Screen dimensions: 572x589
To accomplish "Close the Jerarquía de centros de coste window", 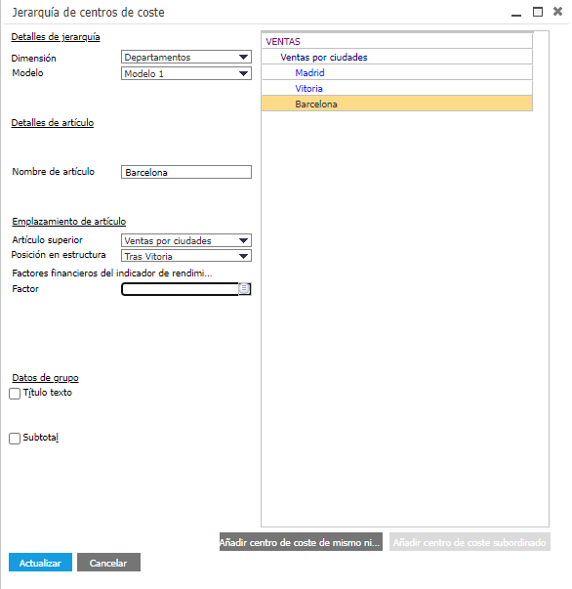I will coord(557,12).
